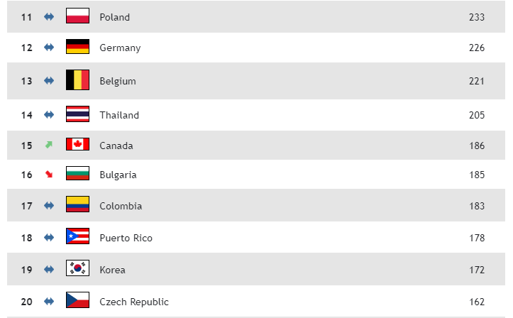Image resolution: width=513 pixels, height=318 pixels.
Task: Click the Thailand flag icon
Action: (x=77, y=114)
